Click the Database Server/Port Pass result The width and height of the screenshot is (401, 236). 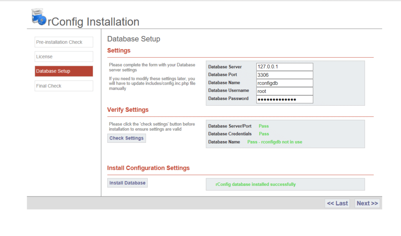264,126
